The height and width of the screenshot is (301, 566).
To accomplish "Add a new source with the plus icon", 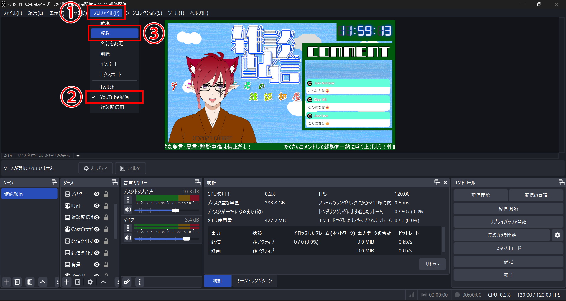I will pyautogui.click(x=67, y=282).
